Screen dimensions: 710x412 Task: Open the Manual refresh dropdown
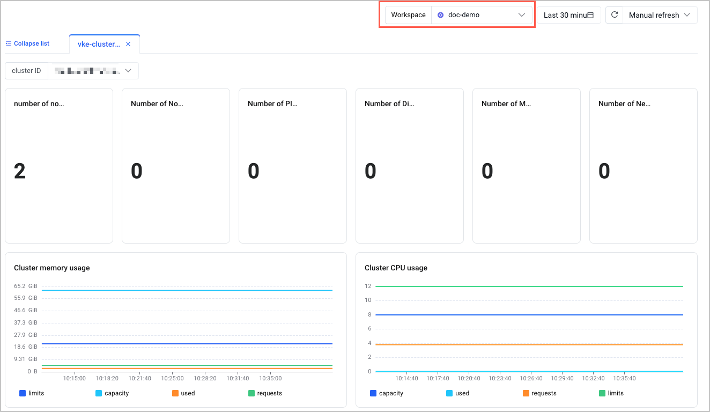pyautogui.click(x=660, y=15)
